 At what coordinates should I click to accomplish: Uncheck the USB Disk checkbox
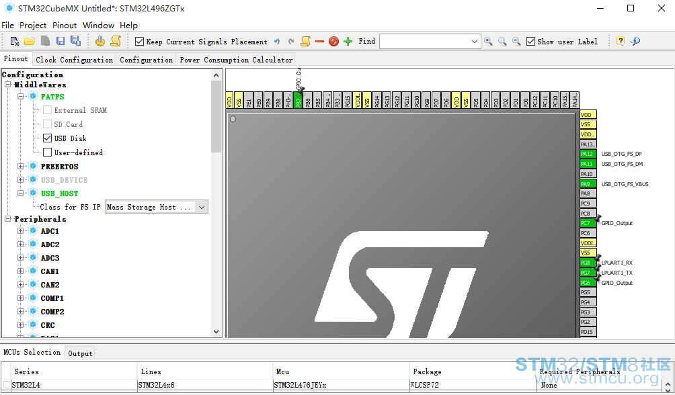[x=47, y=138]
